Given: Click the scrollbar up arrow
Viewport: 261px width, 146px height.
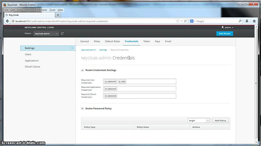Looking at the screenshot, I should tap(256, 27).
